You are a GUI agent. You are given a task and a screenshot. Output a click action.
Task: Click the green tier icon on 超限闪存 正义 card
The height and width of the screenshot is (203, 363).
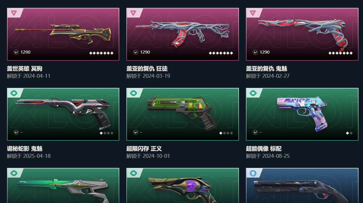[x=133, y=93]
